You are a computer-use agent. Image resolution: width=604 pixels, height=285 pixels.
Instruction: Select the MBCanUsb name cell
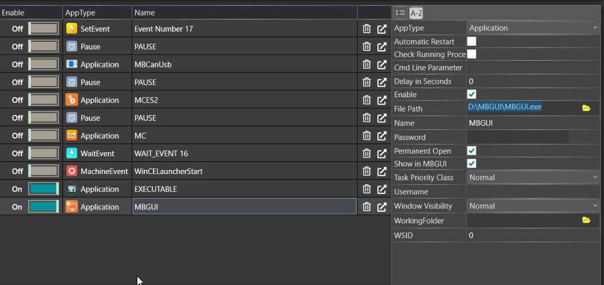click(244, 64)
